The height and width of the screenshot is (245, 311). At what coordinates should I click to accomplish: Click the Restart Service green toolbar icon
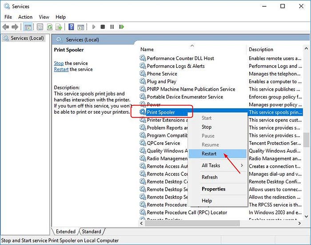coord(121,27)
